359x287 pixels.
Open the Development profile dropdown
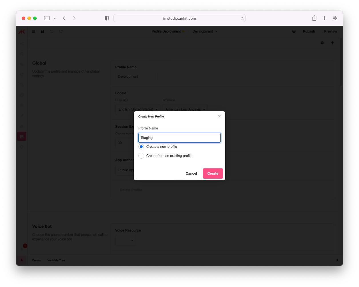(205, 31)
